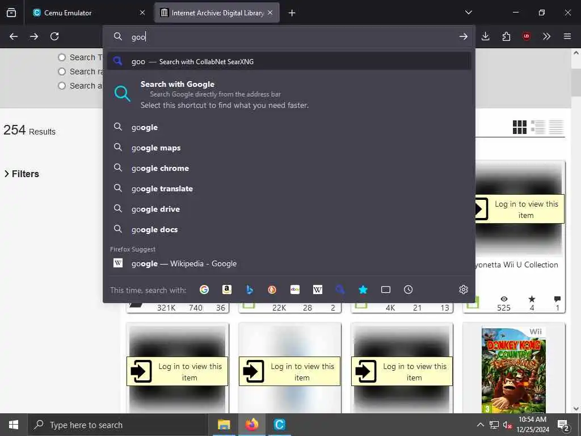The height and width of the screenshot is (436, 581).
Task: Pick the google maps suggestion
Action: tap(289, 148)
